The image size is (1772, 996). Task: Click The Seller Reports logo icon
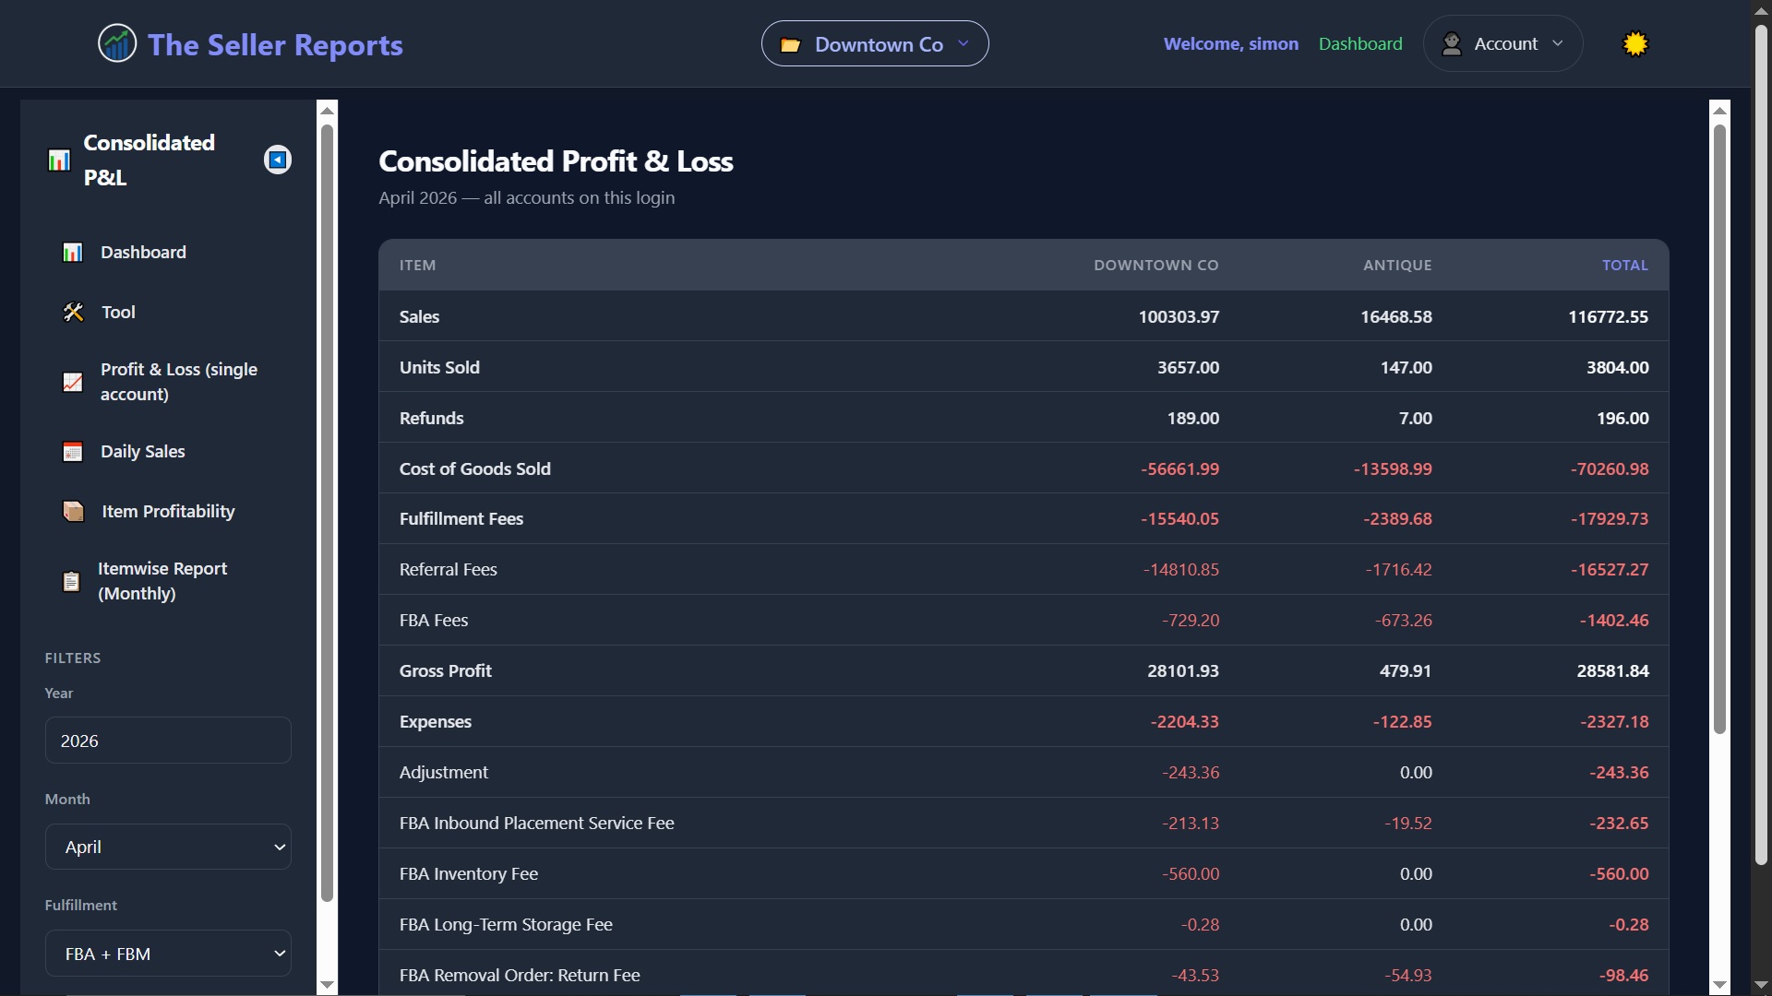click(x=117, y=43)
